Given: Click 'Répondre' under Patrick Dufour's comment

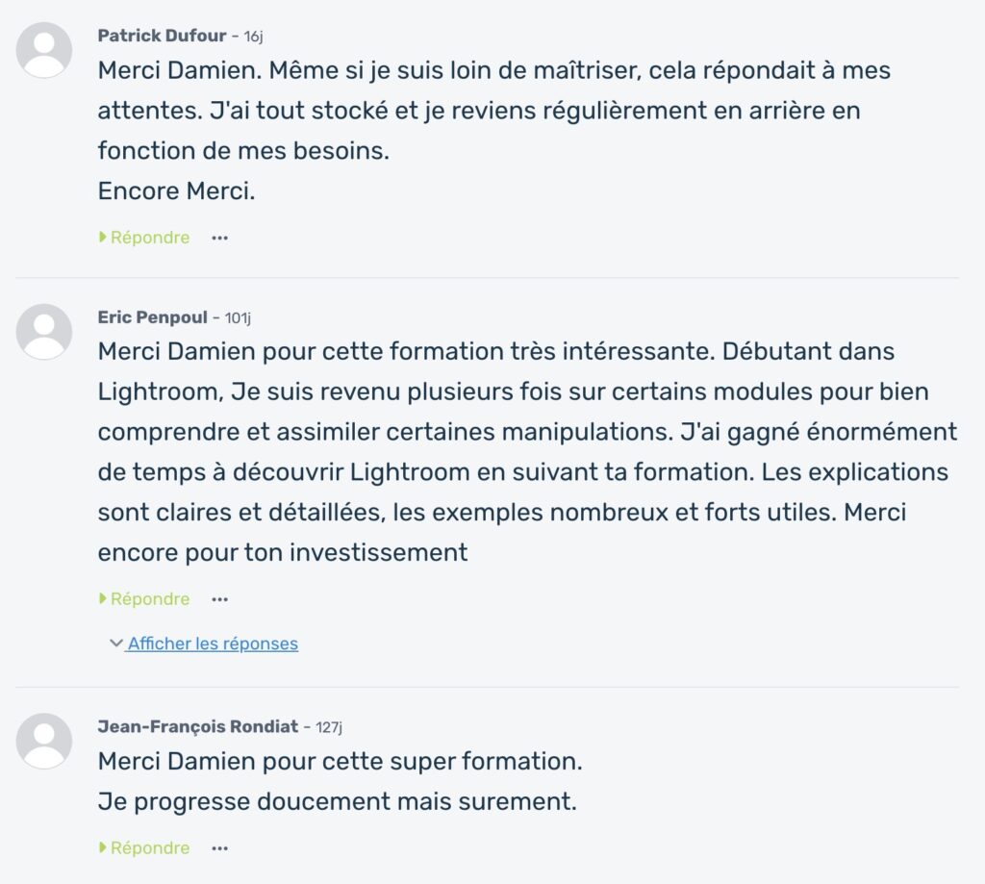Looking at the screenshot, I should [149, 237].
